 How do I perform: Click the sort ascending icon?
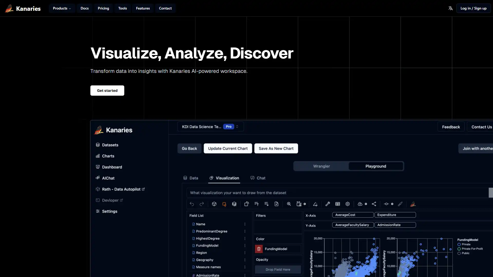point(257,204)
